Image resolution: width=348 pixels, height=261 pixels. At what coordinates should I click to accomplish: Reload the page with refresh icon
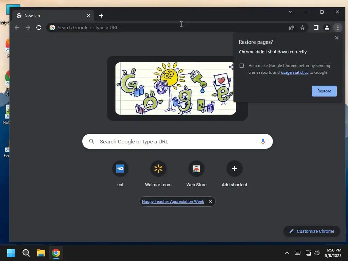coord(39,28)
